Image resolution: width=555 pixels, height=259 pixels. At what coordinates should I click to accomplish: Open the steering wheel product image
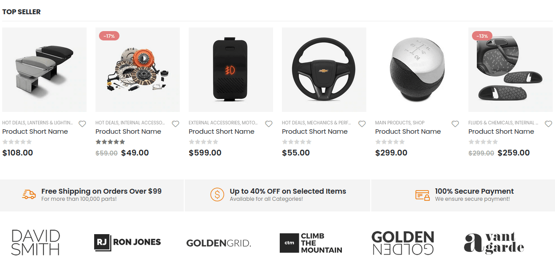click(324, 70)
